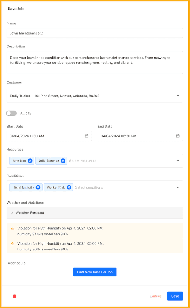190x308 pixels.
Task: Open the Conditions dropdown arrow
Action: tap(178, 187)
